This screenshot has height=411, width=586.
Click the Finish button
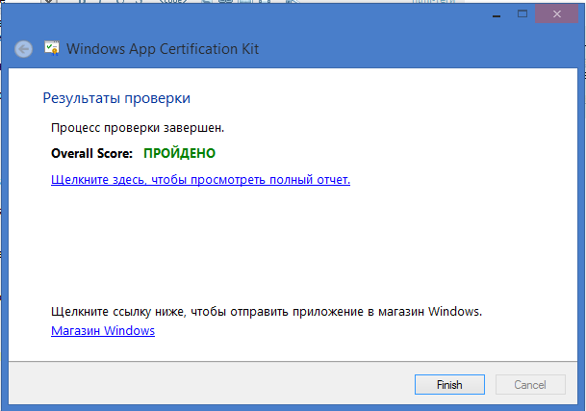tap(449, 384)
